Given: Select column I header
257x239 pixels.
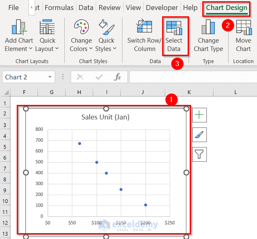Looking at the screenshot, I should tap(107, 92).
